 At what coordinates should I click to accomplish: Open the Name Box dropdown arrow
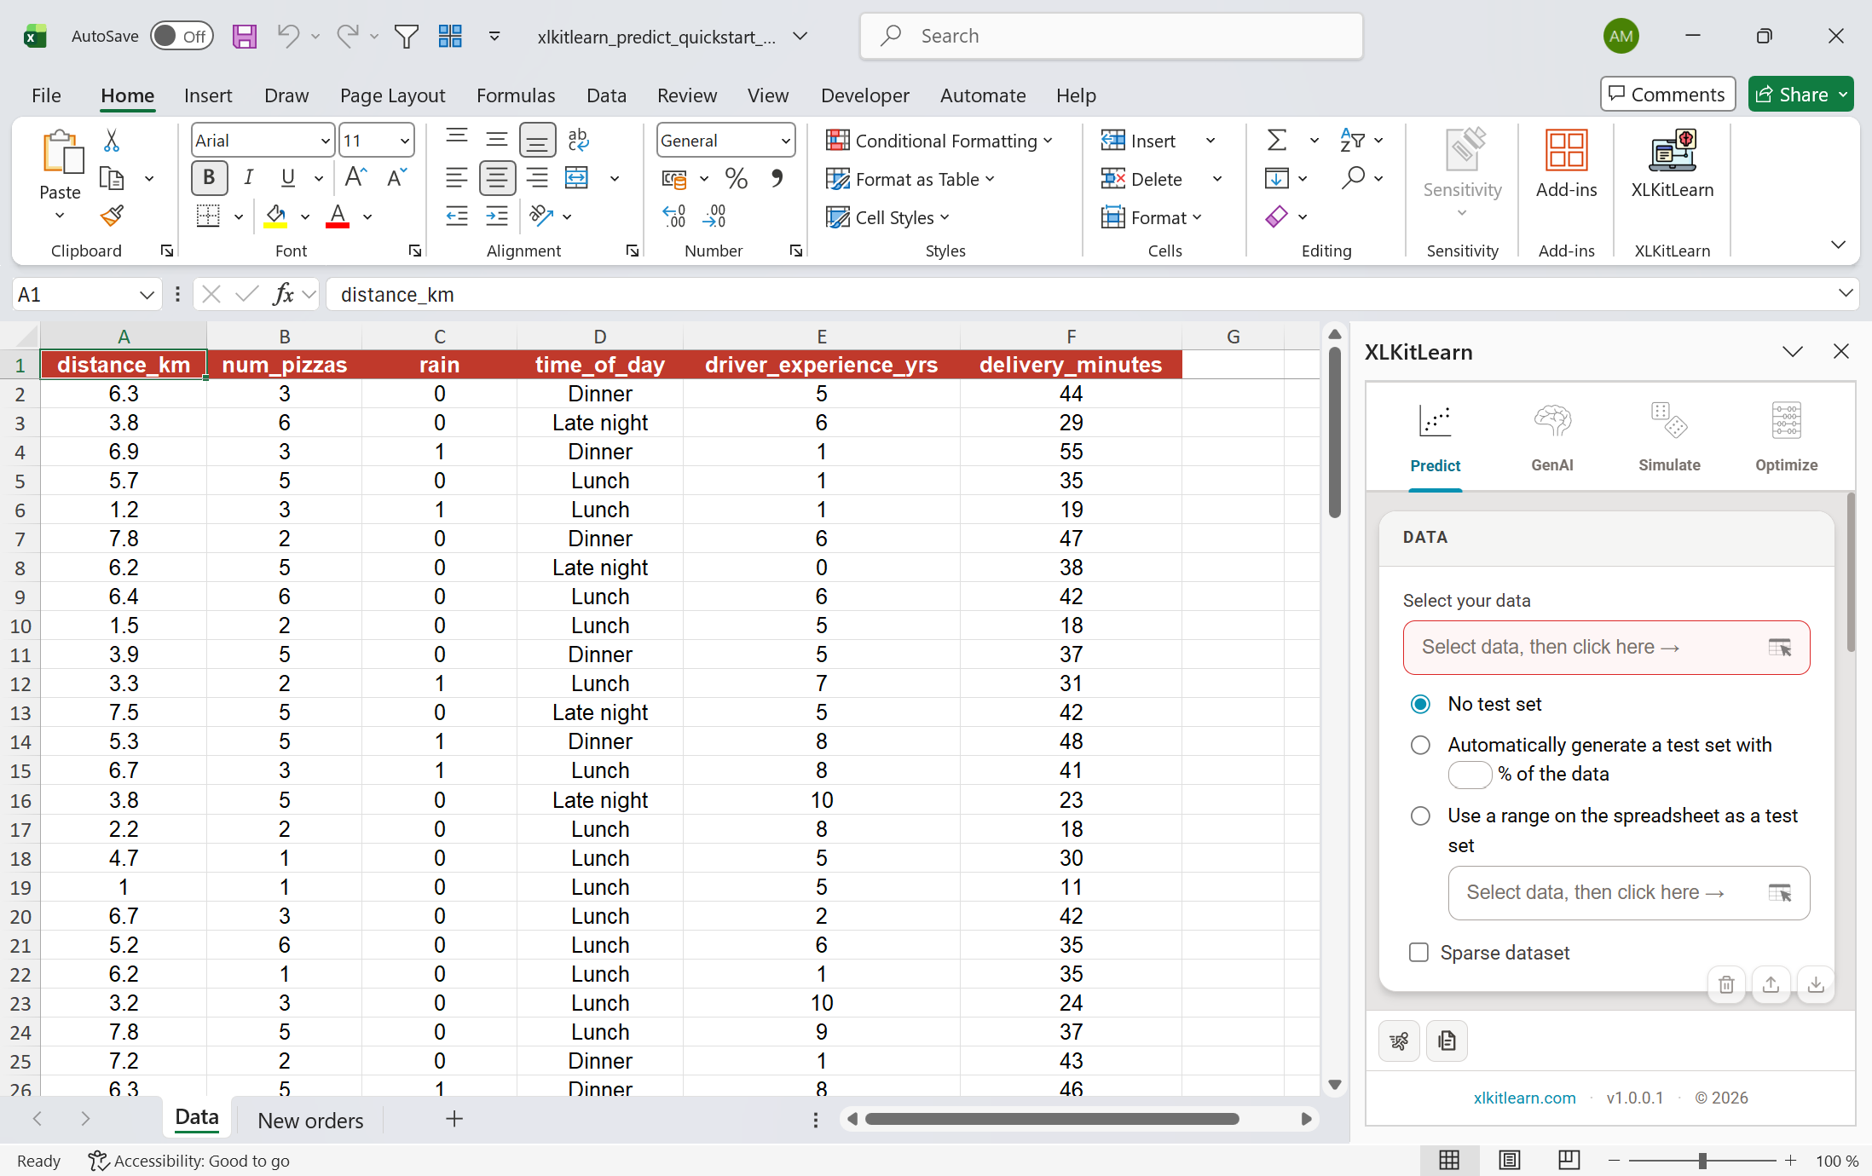click(x=147, y=295)
